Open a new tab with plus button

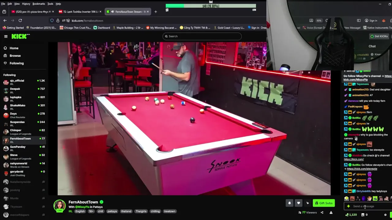(x=156, y=12)
